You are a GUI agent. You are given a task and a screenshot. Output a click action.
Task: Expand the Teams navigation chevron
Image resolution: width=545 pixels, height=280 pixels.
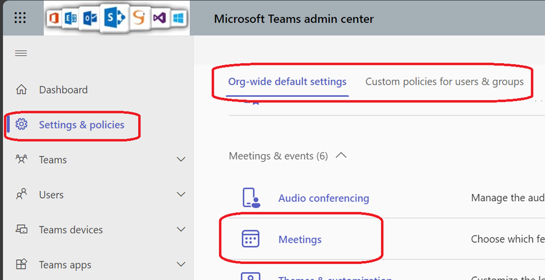pos(181,159)
